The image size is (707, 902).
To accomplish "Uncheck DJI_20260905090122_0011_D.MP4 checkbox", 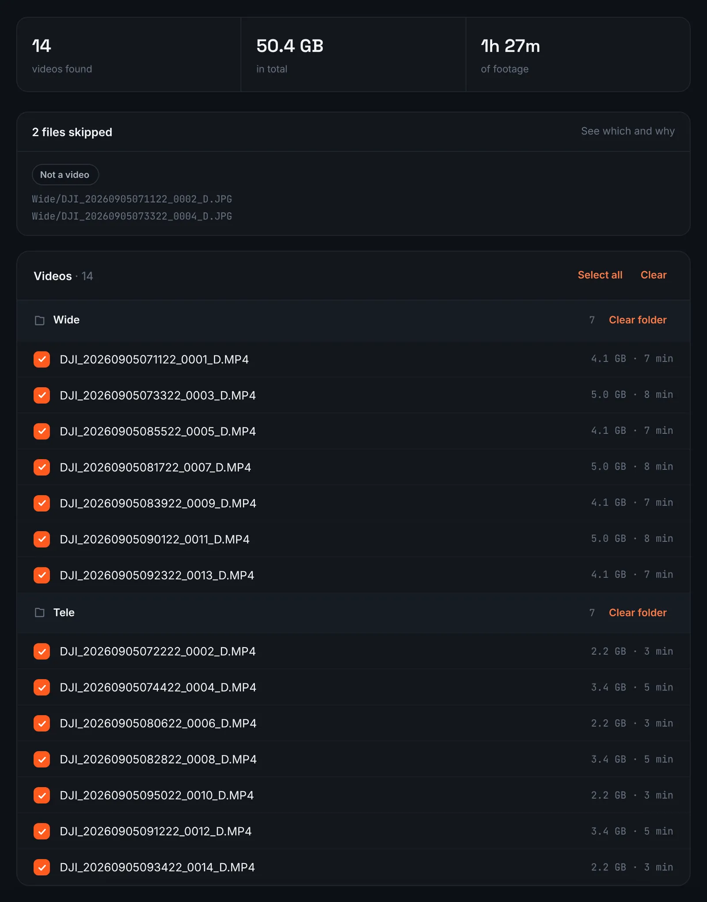I will pyautogui.click(x=42, y=539).
